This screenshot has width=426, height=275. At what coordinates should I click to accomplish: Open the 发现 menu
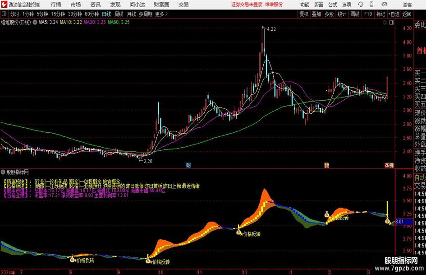pos(115,5)
